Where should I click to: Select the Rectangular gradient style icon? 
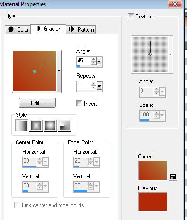(36, 125)
